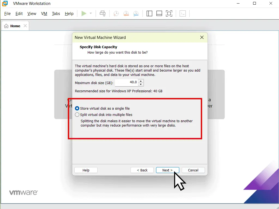The image size is (279, 209).
Task: Click the console view icon in toolbar
Action: click(x=183, y=14)
